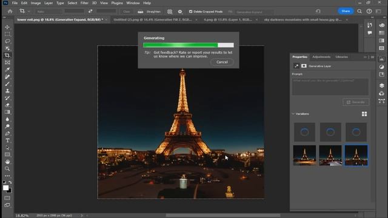This screenshot has height=218, width=388.
Task: Select the Blur tool
Action: pos(7,119)
